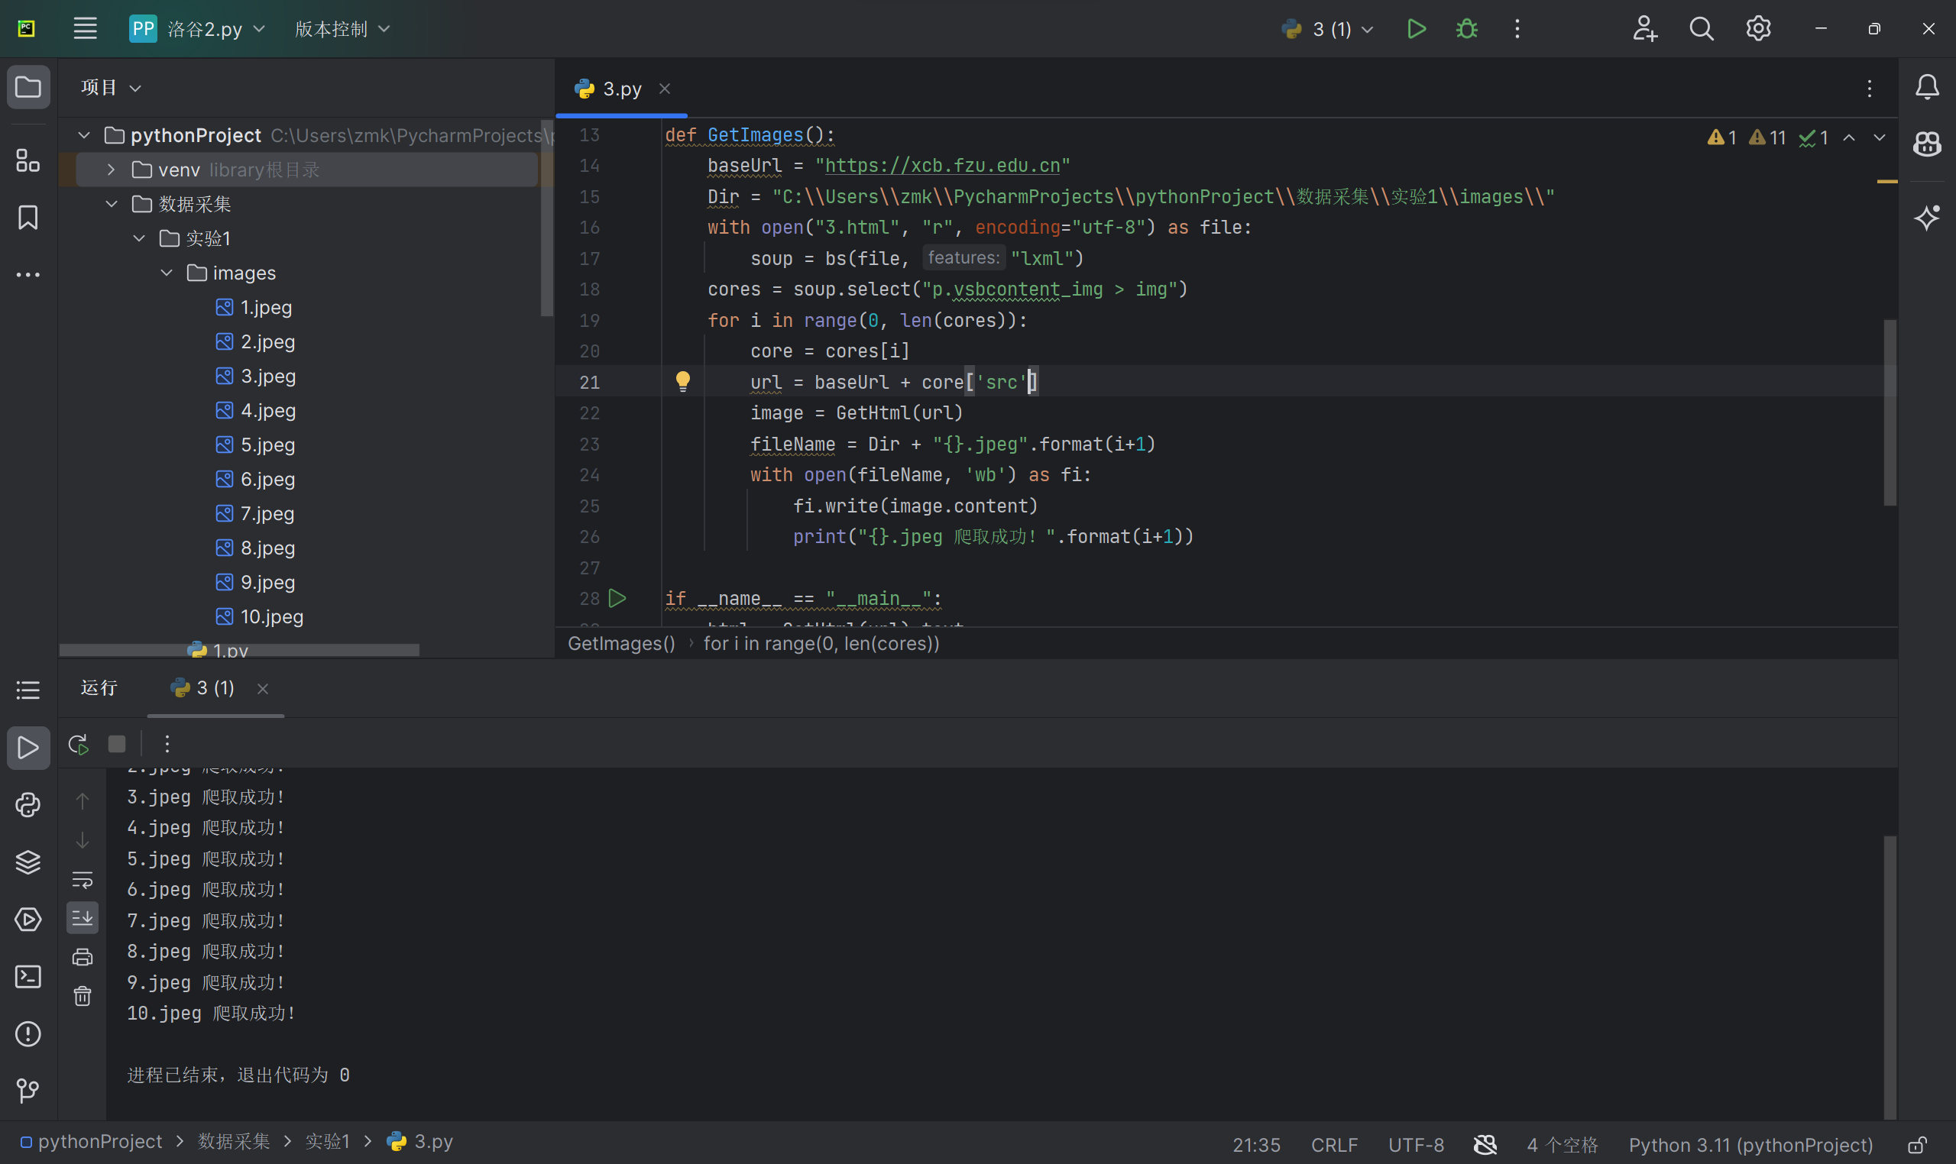Rerun the 3 (1) script in Run panel
This screenshot has height=1164, width=1956.
click(x=78, y=744)
